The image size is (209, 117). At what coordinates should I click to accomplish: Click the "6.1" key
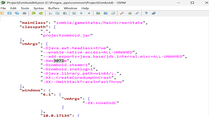(x=47, y=94)
